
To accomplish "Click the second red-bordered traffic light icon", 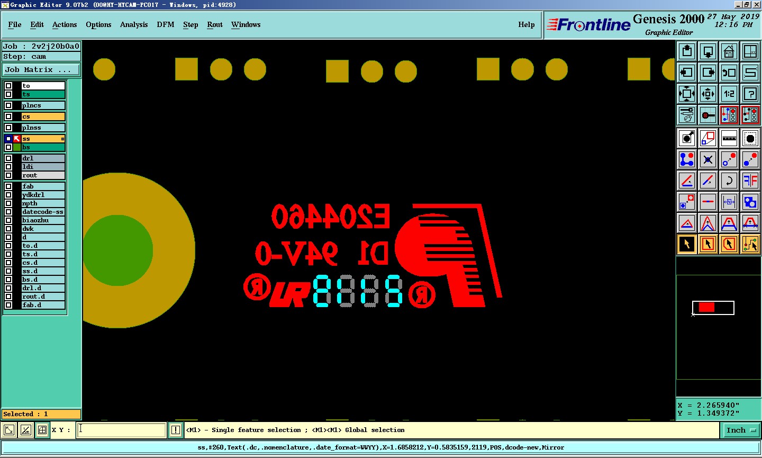I will coord(750,115).
